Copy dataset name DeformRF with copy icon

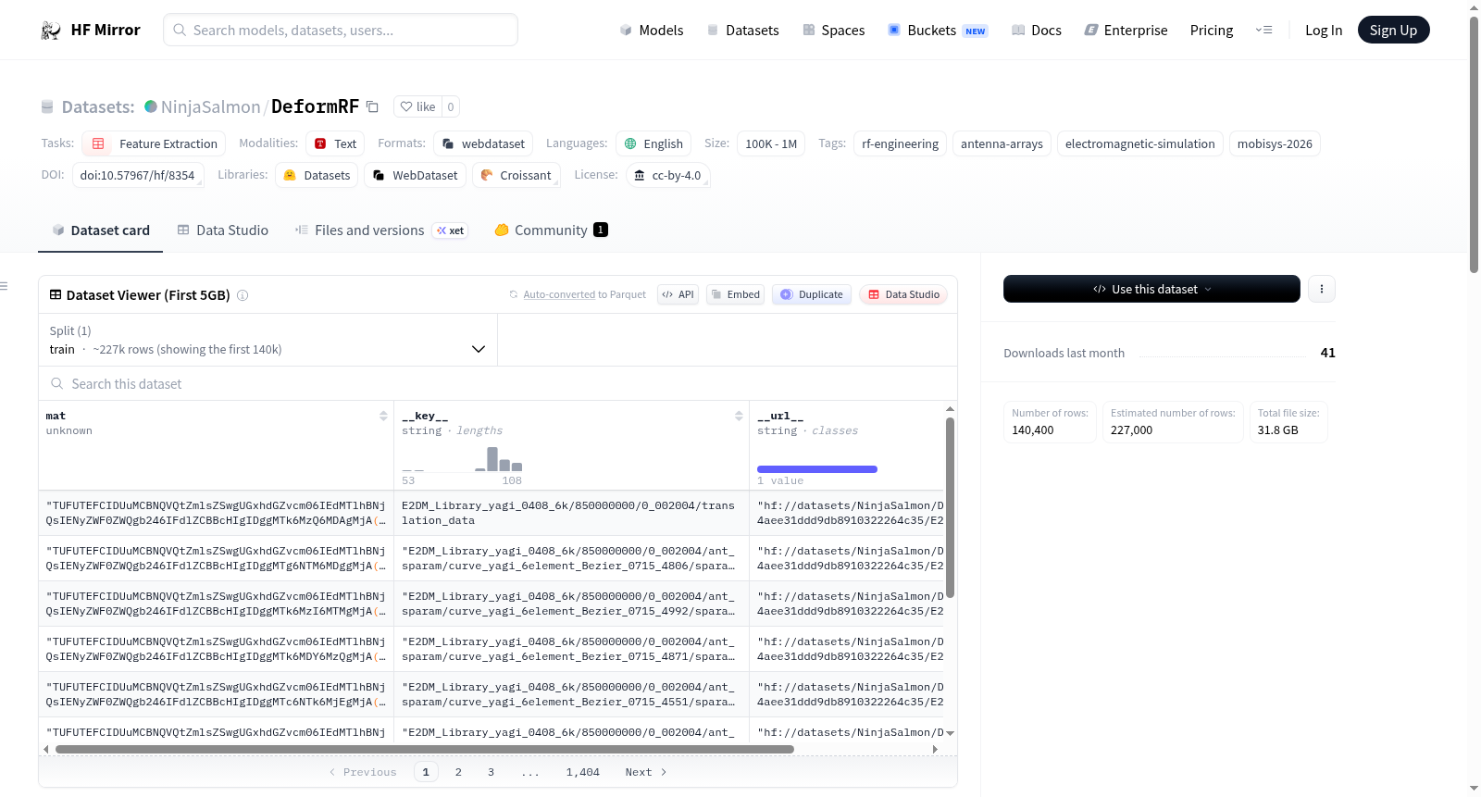(x=372, y=106)
